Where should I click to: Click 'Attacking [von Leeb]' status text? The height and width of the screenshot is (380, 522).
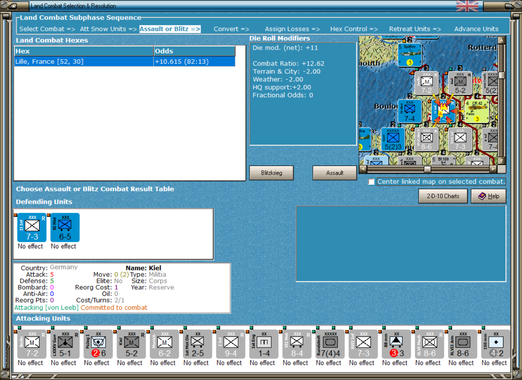tap(46, 308)
